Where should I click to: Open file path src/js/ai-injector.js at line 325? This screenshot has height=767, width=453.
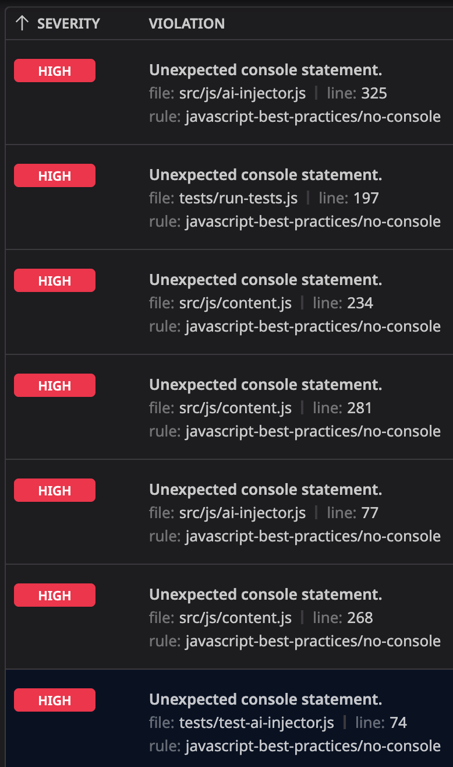point(242,93)
